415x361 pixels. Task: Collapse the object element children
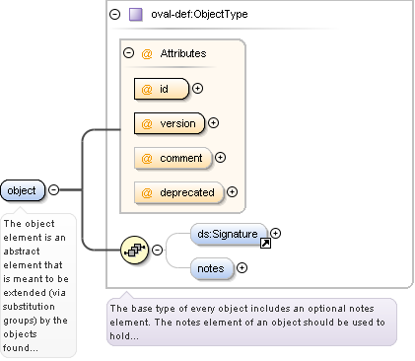coord(54,189)
